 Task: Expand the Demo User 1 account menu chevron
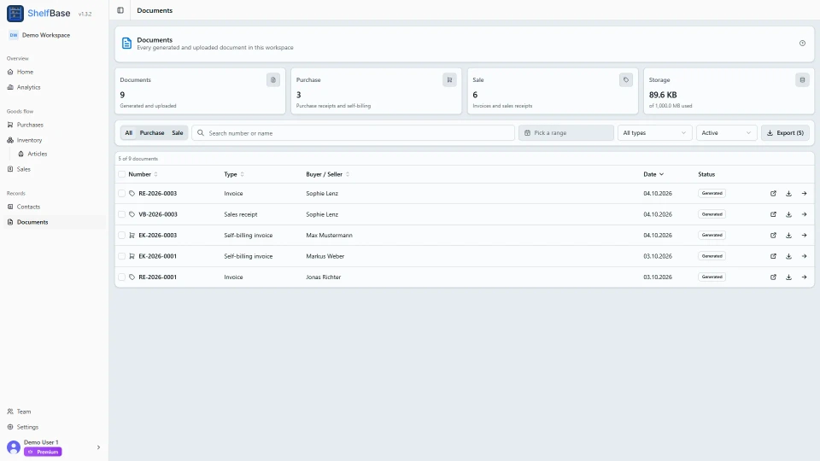[x=98, y=447]
